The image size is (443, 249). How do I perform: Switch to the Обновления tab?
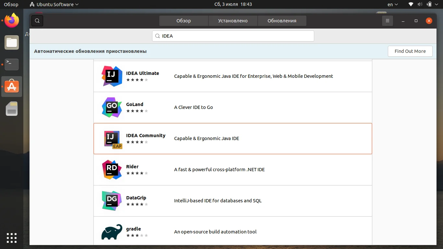[x=282, y=21]
